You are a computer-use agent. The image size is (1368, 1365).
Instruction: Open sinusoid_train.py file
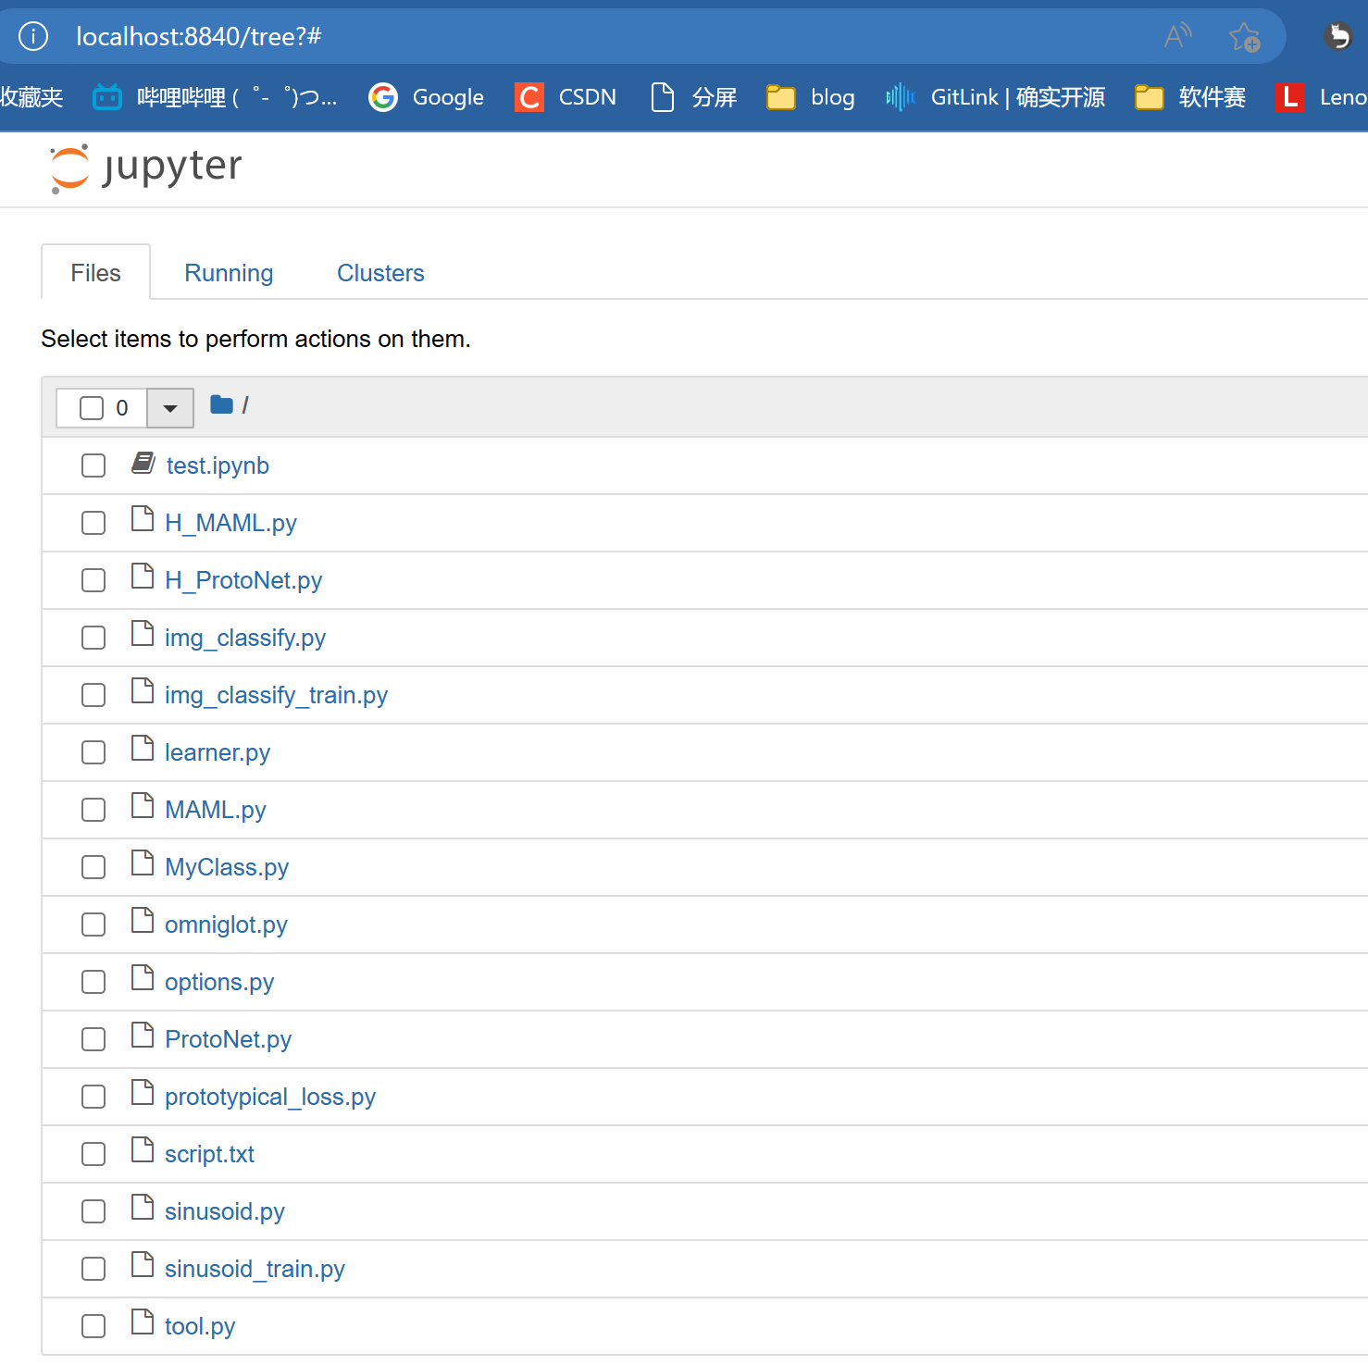(x=255, y=1269)
